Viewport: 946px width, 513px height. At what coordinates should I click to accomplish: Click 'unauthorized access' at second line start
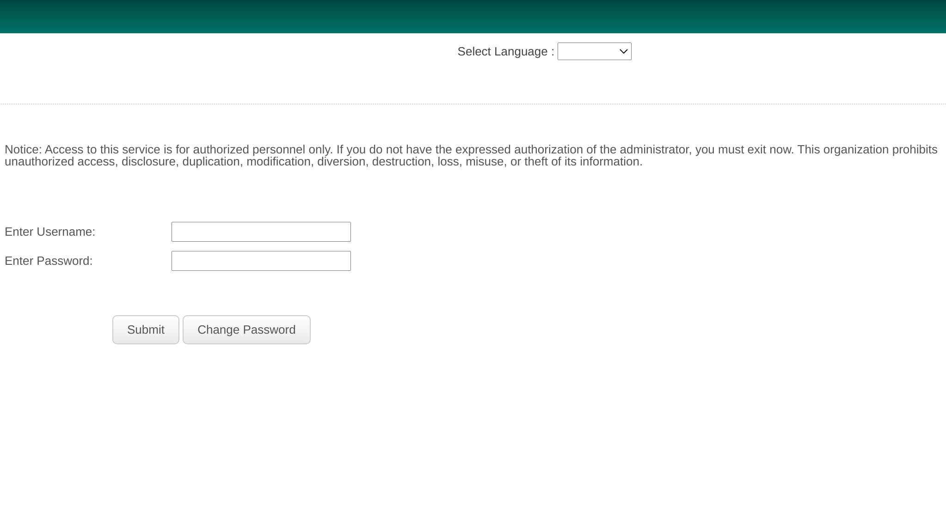tap(59, 162)
